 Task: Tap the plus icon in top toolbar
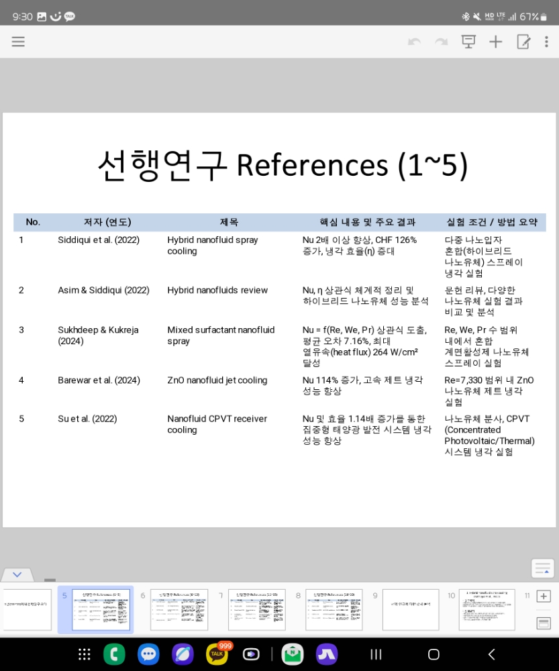(495, 42)
